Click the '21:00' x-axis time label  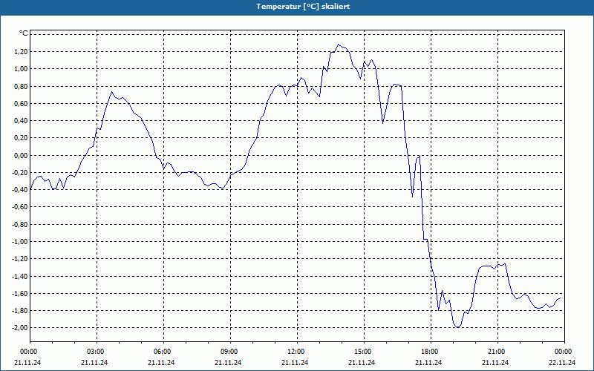click(496, 352)
